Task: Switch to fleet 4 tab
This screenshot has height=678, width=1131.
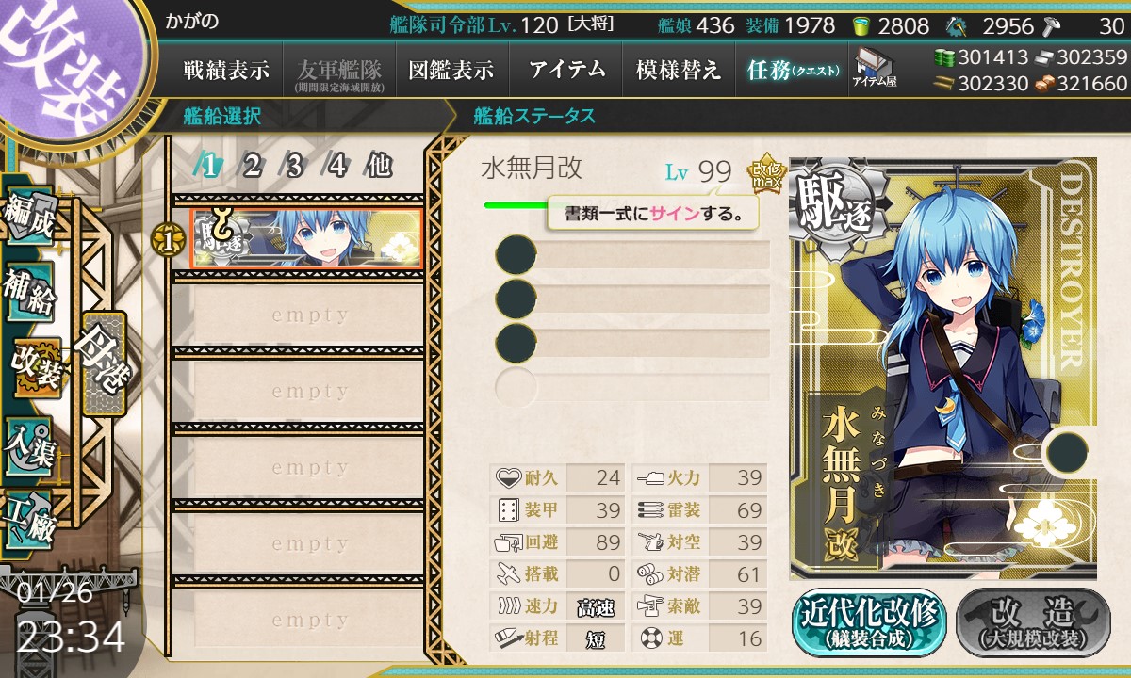Action: tap(336, 166)
